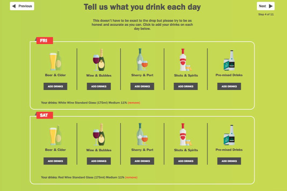The width and height of the screenshot is (287, 191).
Task: Add drinks under Friday's Wine & Bubbles
Action: [99, 86]
